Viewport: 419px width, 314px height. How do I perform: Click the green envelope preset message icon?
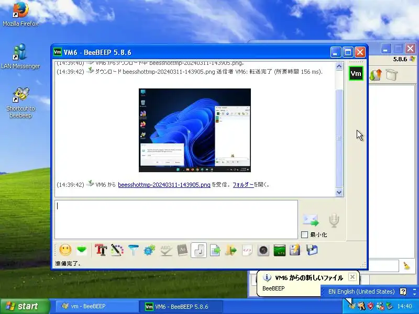coord(82,251)
